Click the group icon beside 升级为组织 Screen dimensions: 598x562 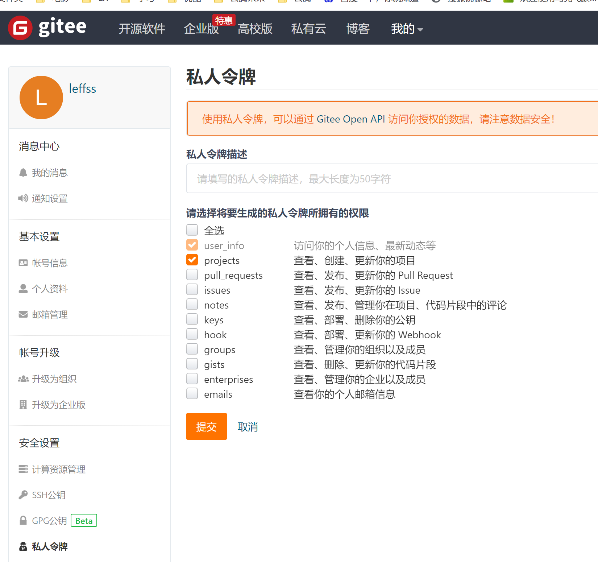click(x=23, y=379)
